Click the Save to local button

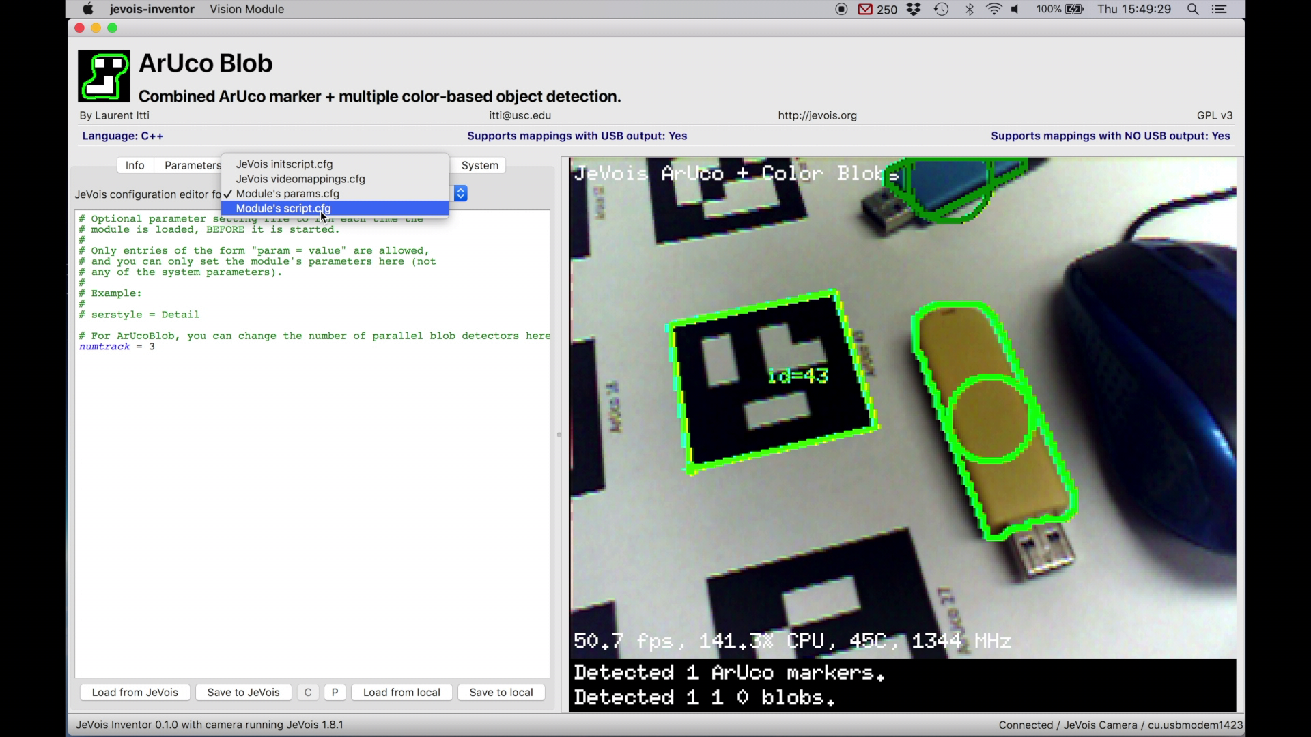[501, 692]
